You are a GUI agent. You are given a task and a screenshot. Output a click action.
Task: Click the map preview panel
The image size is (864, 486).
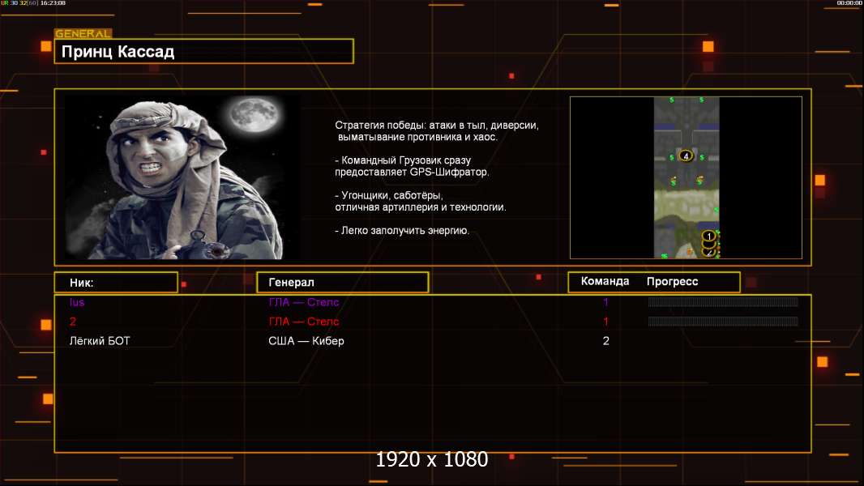(x=686, y=177)
